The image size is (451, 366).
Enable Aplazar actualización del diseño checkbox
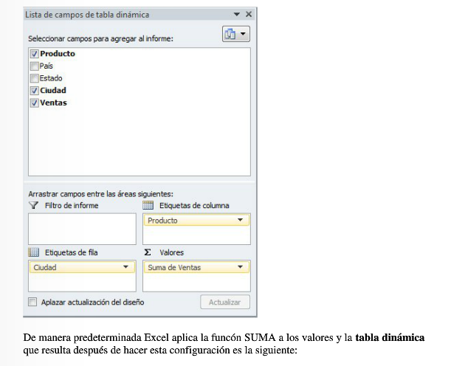(x=32, y=302)
